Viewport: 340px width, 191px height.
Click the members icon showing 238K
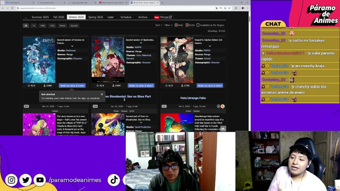point(45,86)
